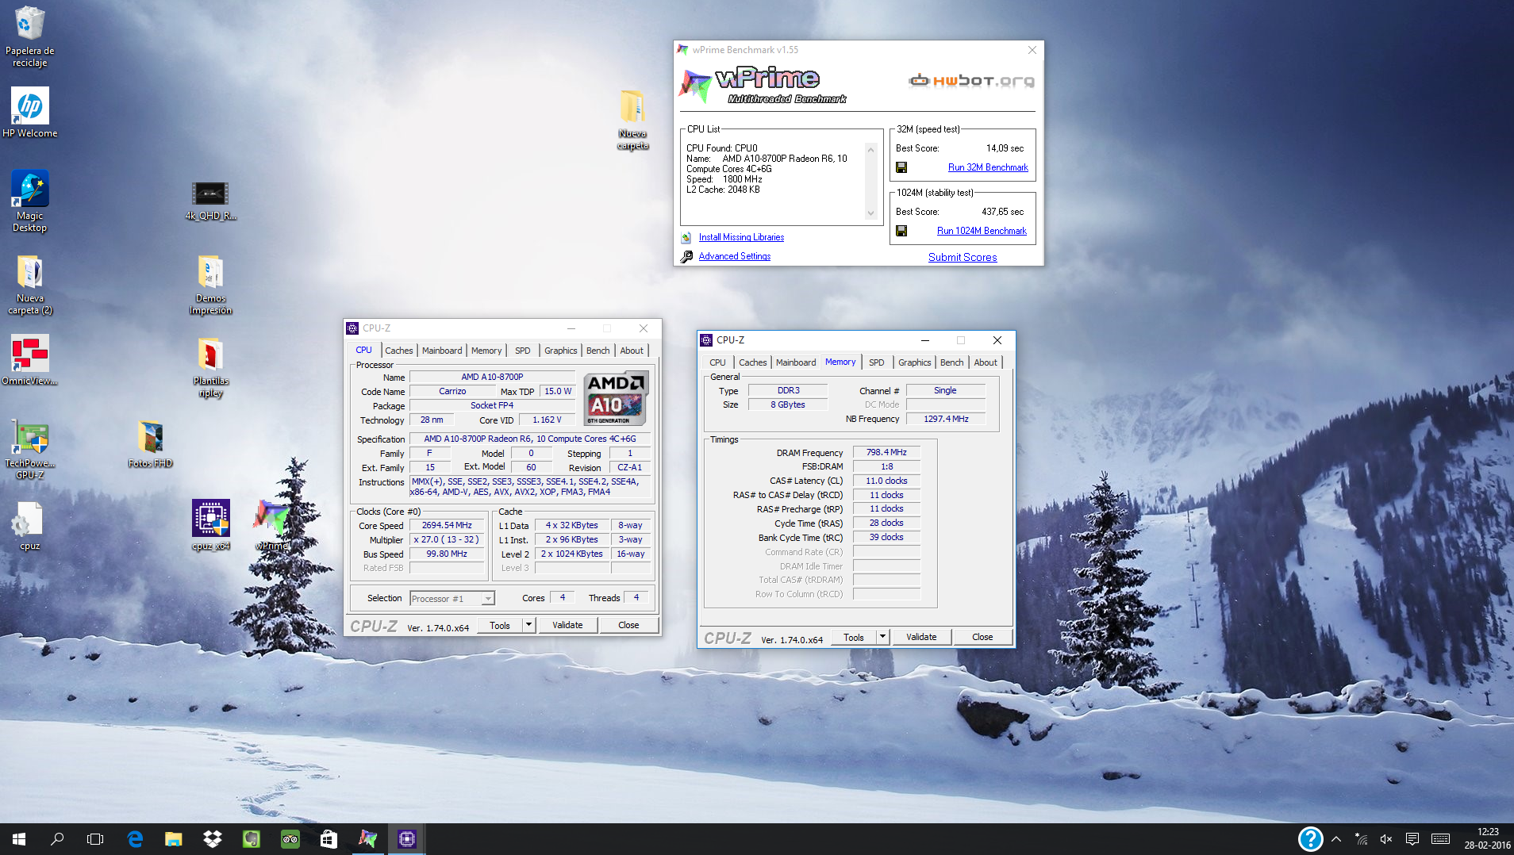Expand Tools dropdown arrow in Memory window

(x=882, y=637)
